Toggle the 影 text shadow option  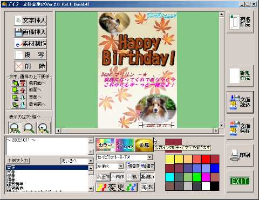pos(147,187)
